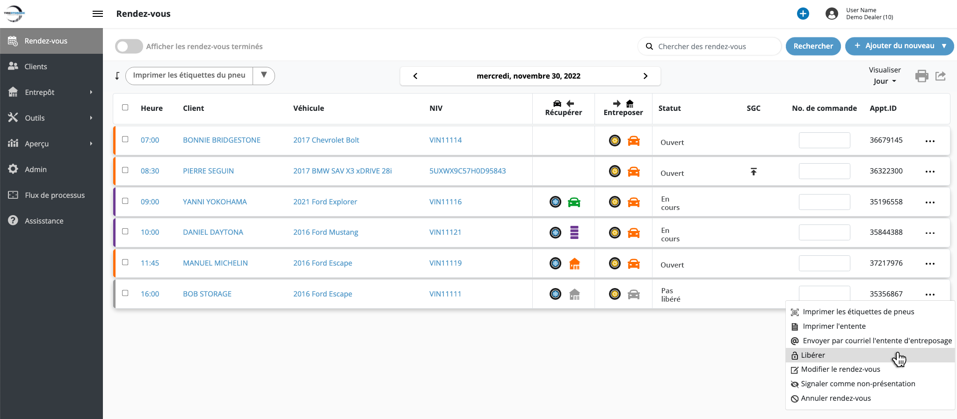Click orange warehouse icon for Manuel Michelin
Viewport: 957px width, 419px height.
[574, 264]
